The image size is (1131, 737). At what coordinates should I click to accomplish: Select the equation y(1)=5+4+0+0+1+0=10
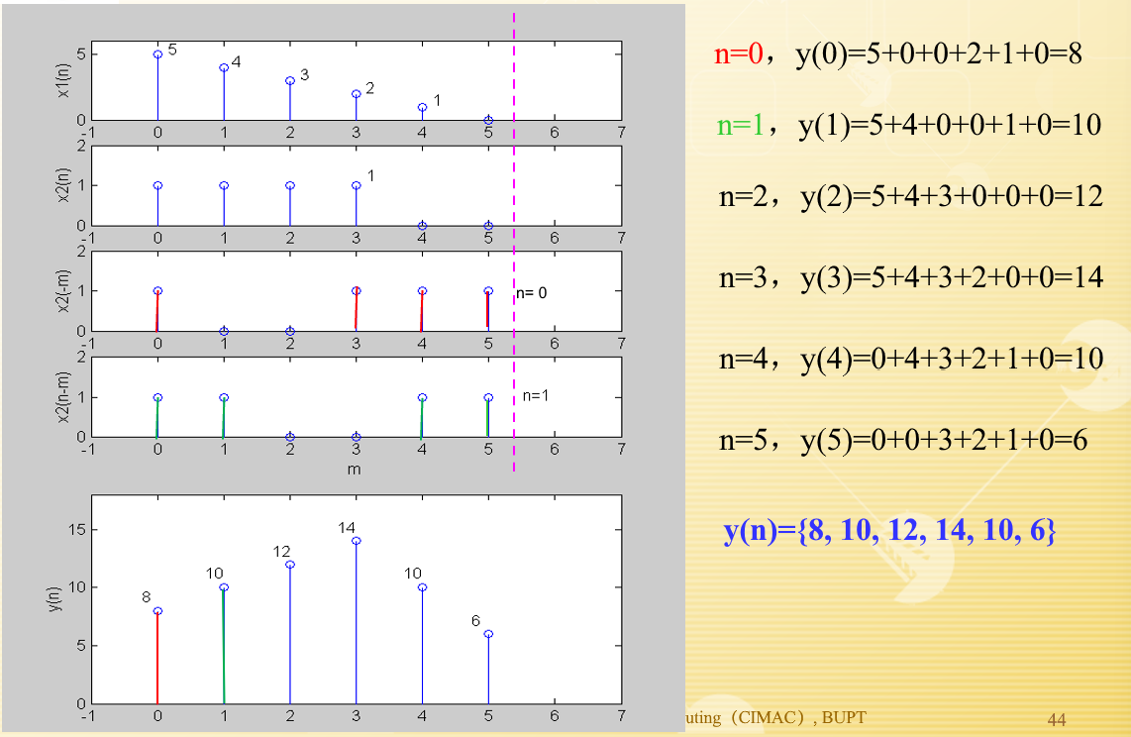click(950, 125)
